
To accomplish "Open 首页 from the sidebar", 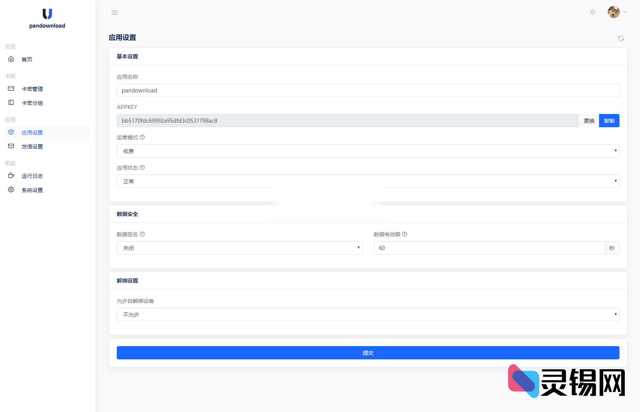I will (x=27, y=59).
